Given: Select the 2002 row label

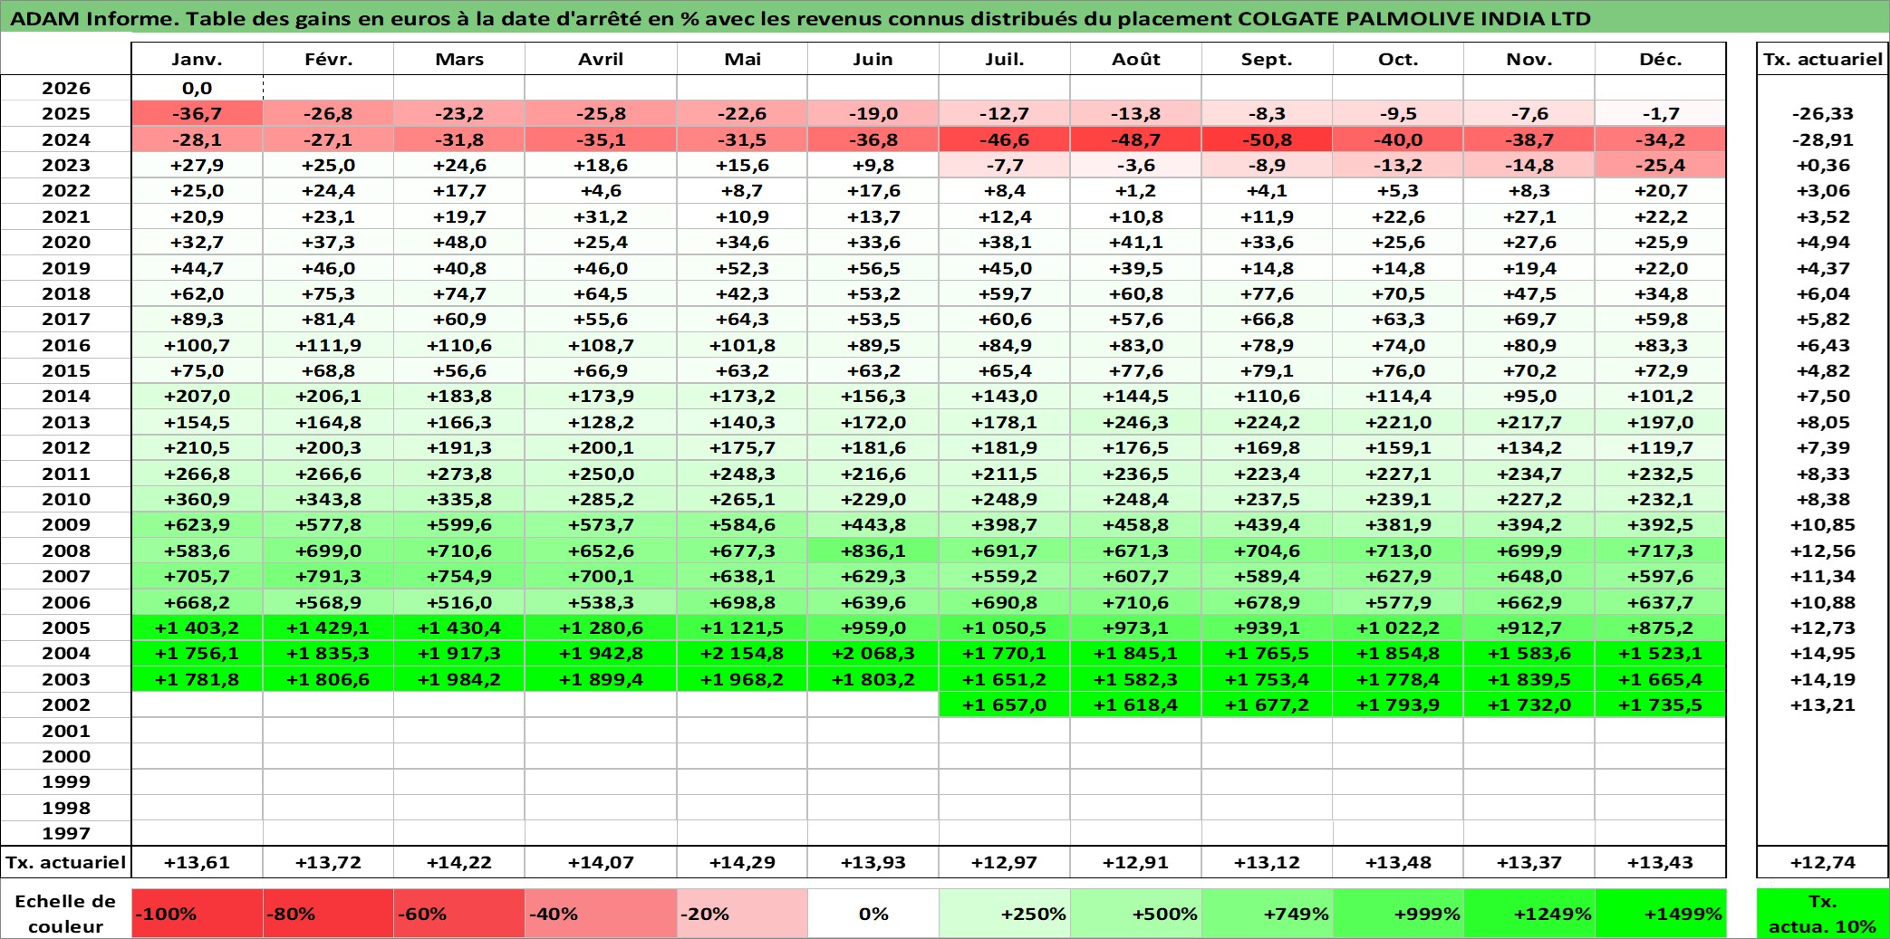Looking at the screenshot, I should tap(66, 704).
